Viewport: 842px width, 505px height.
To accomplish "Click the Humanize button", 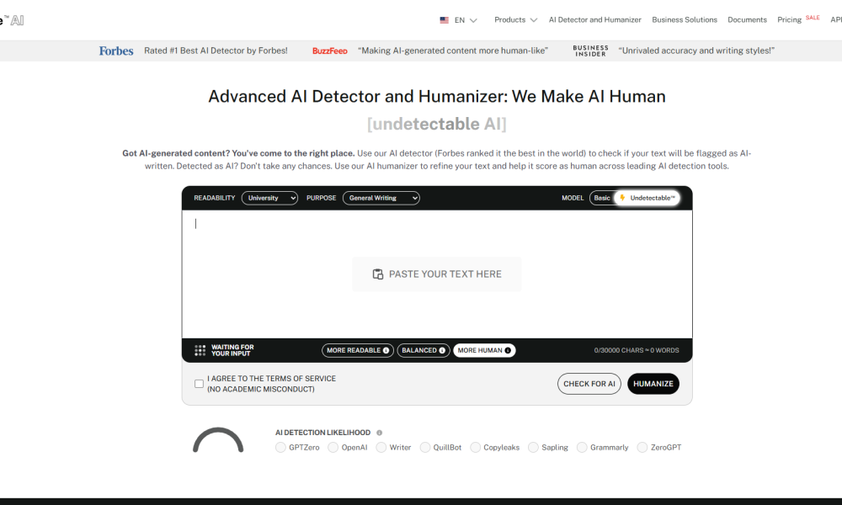I will (653, 384).
